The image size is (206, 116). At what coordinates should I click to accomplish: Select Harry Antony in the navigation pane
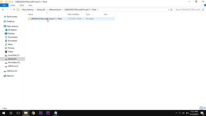point(13,26)
